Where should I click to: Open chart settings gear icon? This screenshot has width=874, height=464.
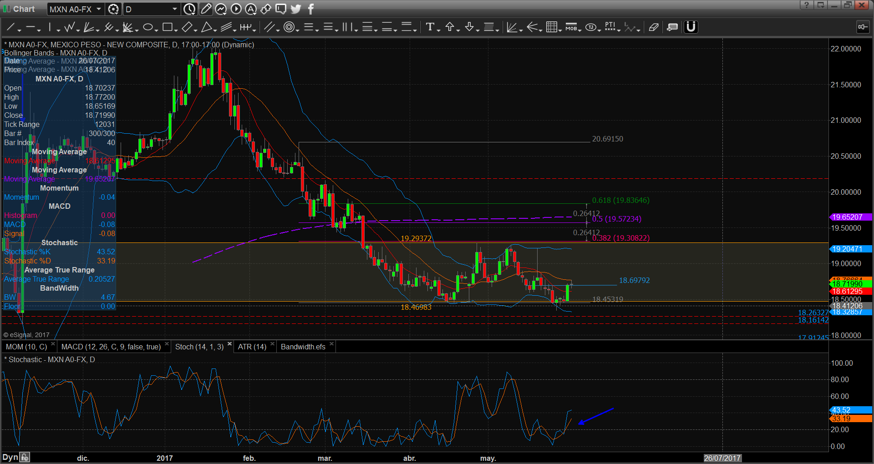click(x=113, y=9)
